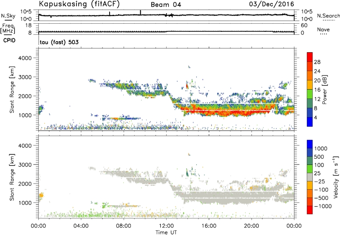This screenshot has height=235, width=340.
Task: Click the 'Time UT' axis label
Action: click(166, 232)
